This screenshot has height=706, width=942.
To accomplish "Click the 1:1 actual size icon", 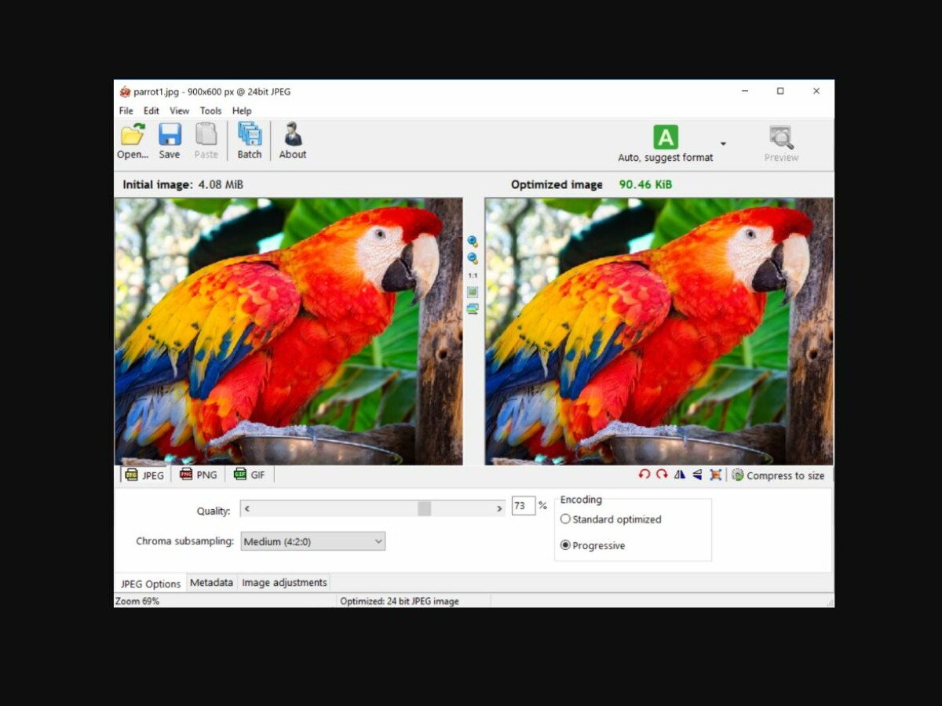I will pos(472,275).
